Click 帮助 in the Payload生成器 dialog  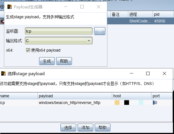click(x=64, y=61)
